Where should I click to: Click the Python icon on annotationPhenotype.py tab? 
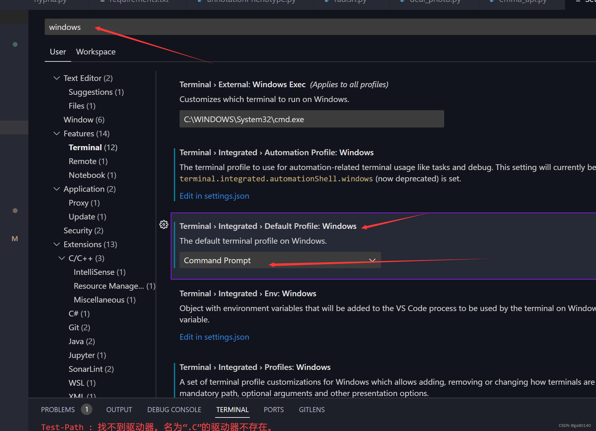point(199,1)
